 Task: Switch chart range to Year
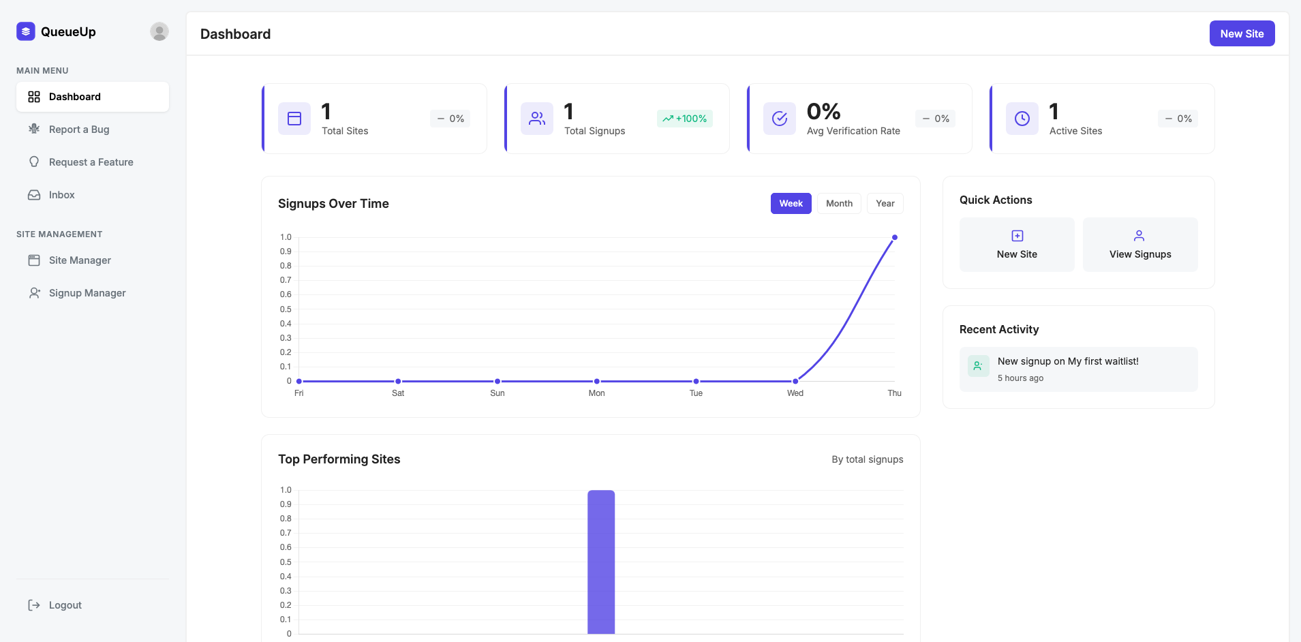pos(885,203)
